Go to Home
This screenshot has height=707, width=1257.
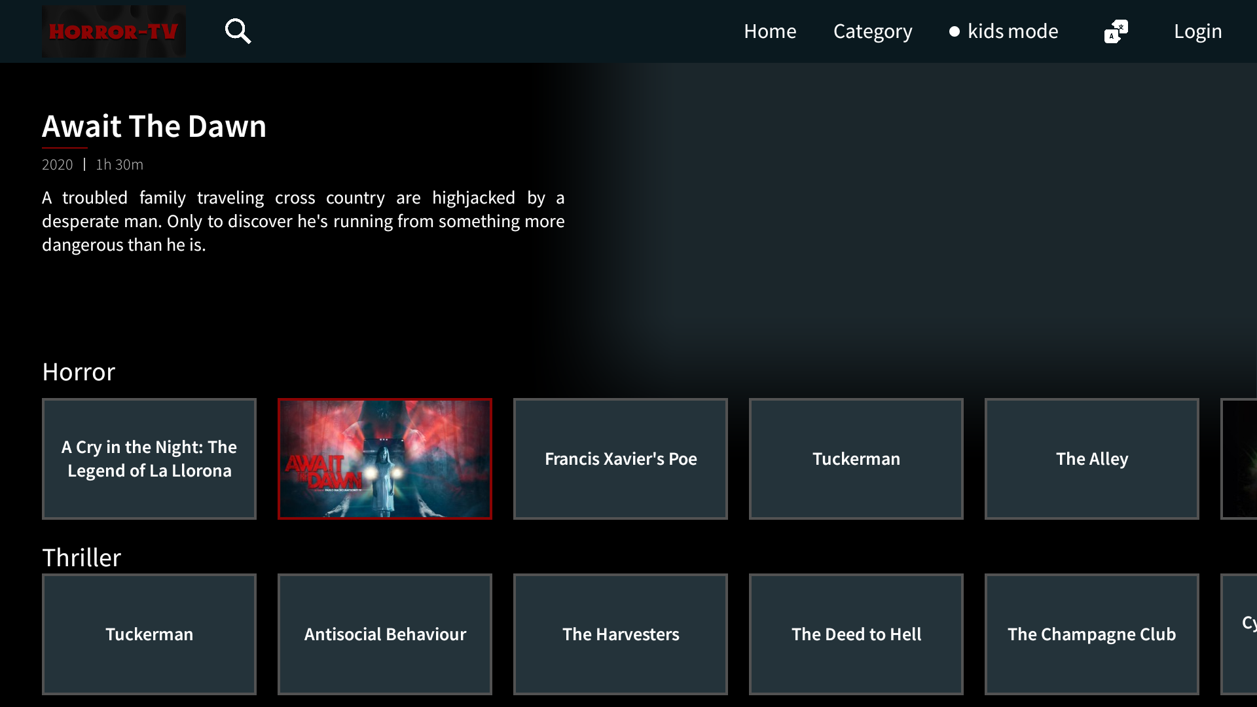coord(770,31)
